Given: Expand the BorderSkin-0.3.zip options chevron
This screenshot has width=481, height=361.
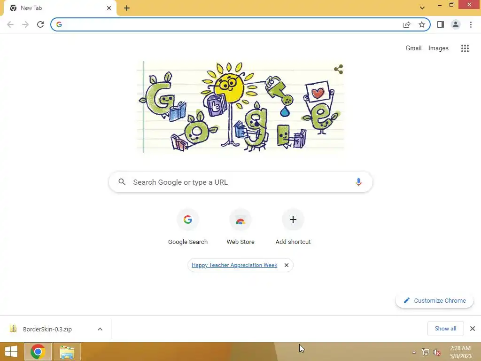Looking at the screenshot, I should click(x=100, y=329).
